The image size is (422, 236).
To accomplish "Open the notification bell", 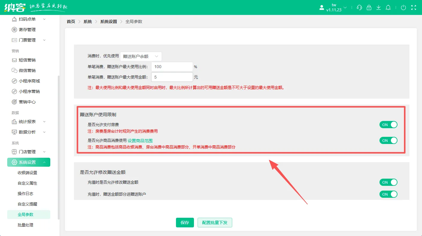I will click(x=388, y=7).
